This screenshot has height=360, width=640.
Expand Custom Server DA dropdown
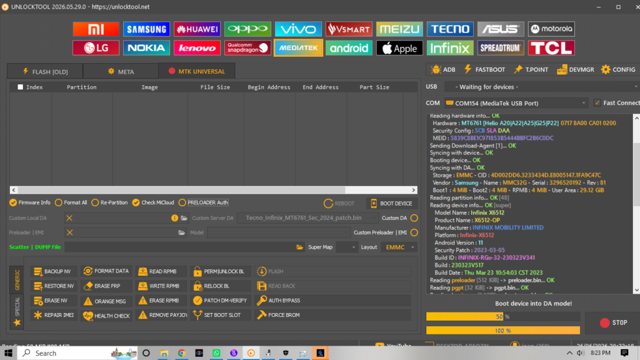(x=307, y=218)
